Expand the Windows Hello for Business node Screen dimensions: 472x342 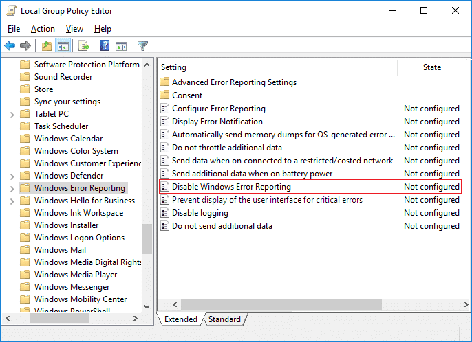[x=12, y=201]
